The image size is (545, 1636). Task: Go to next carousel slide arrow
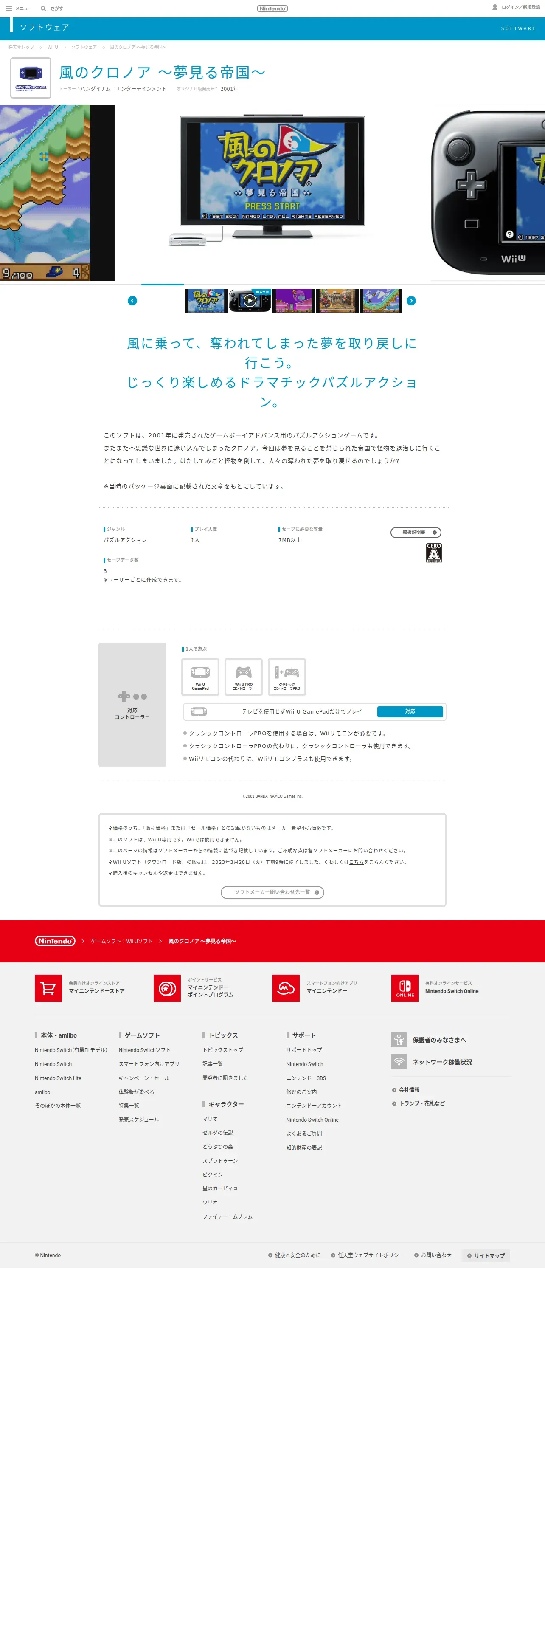pyautogui.click(x=411, y=300)
